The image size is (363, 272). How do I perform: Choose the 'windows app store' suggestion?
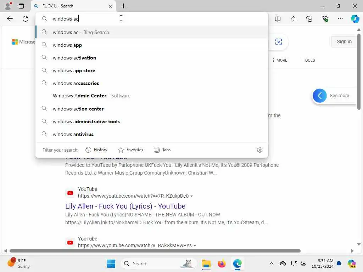click(x=152, y=70)
